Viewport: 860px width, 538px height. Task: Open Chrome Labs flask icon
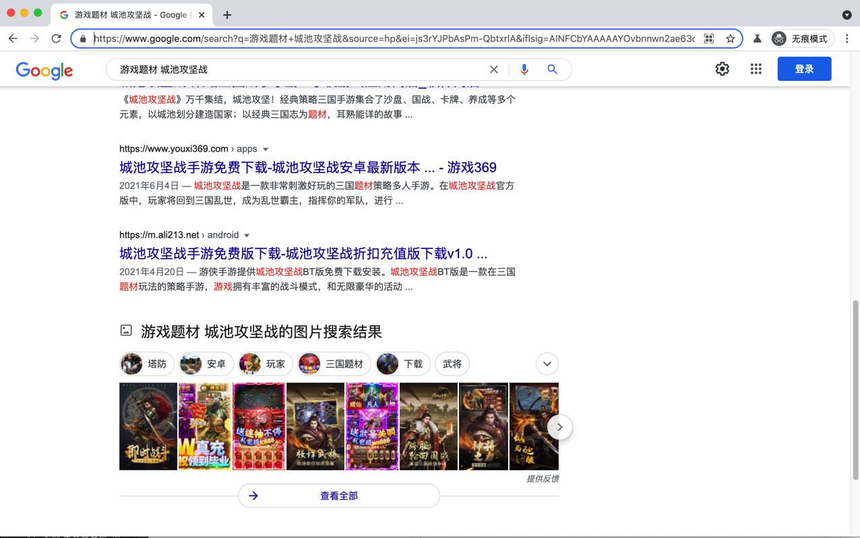757,39
